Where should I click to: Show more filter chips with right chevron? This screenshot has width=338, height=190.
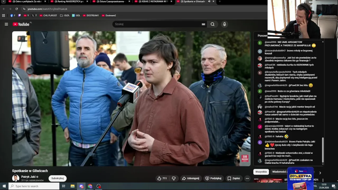[320, 173]
